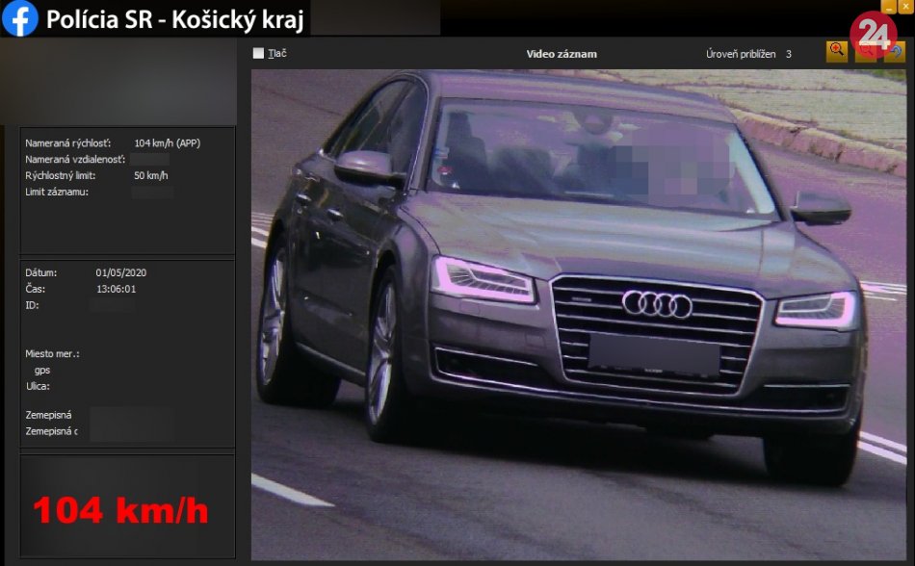Viewport: 915px width, 566px height.
Task: Click the Facebook logo icon
Action: 19,19
